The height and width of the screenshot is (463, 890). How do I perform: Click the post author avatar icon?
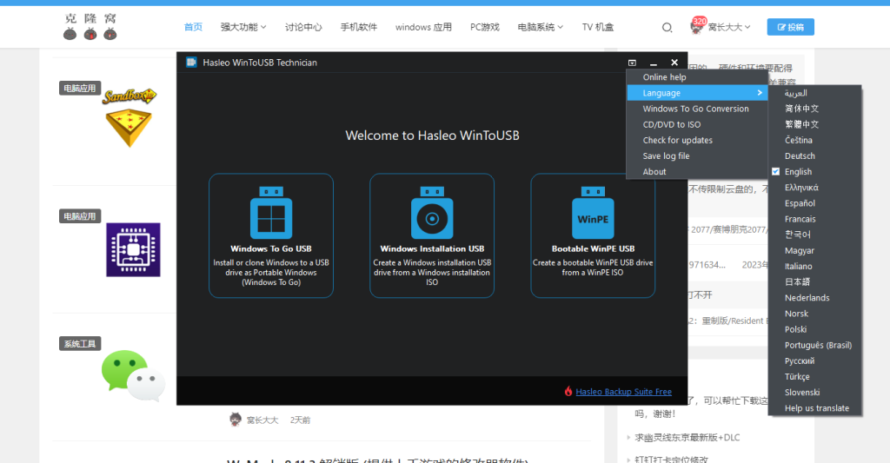tap(235, 420)
